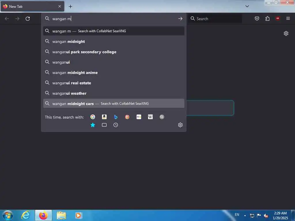Image resolution: width=295 pixels, height=221 pixels.
Task: Open Action Center flag tray icon
Action: (259, 215)
